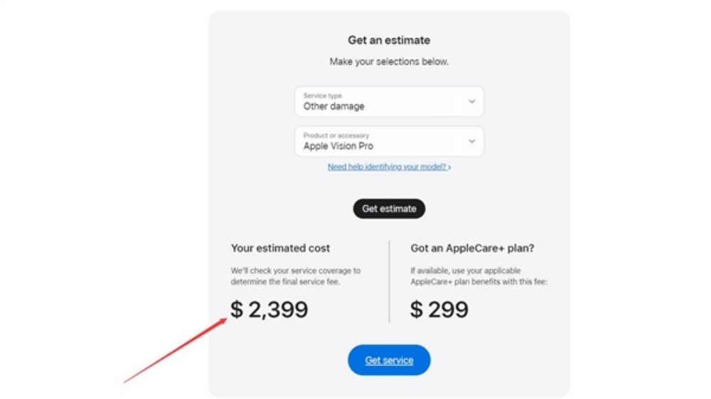Click the 'Service type' field label
Image resolution: width=711 pixels, height=399 pixels.
[322, 95]
